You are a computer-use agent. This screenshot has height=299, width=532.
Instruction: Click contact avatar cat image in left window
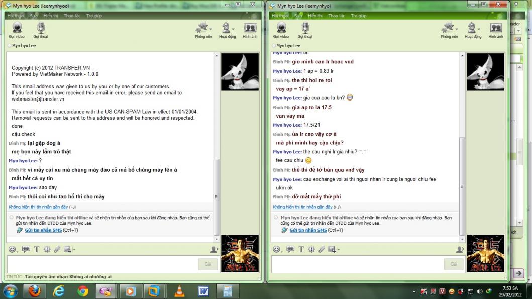tap(240, 72)
